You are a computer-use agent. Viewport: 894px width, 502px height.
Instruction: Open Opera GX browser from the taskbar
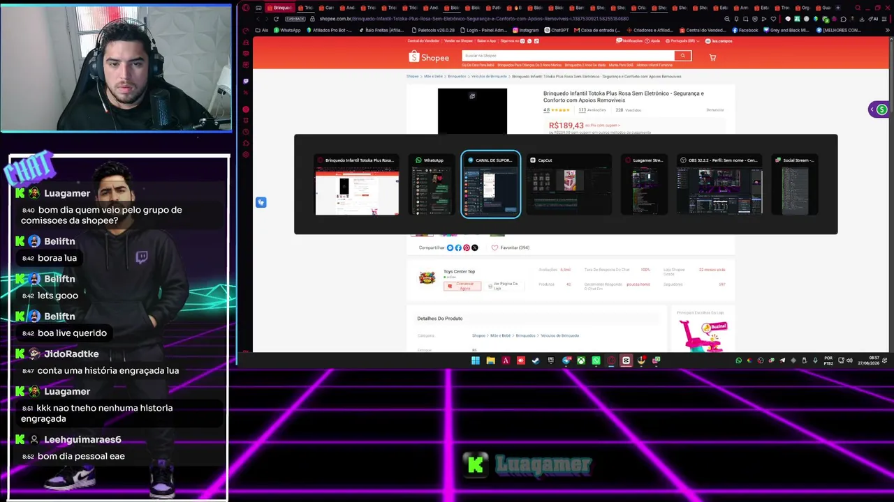click(x=611, y=360)
